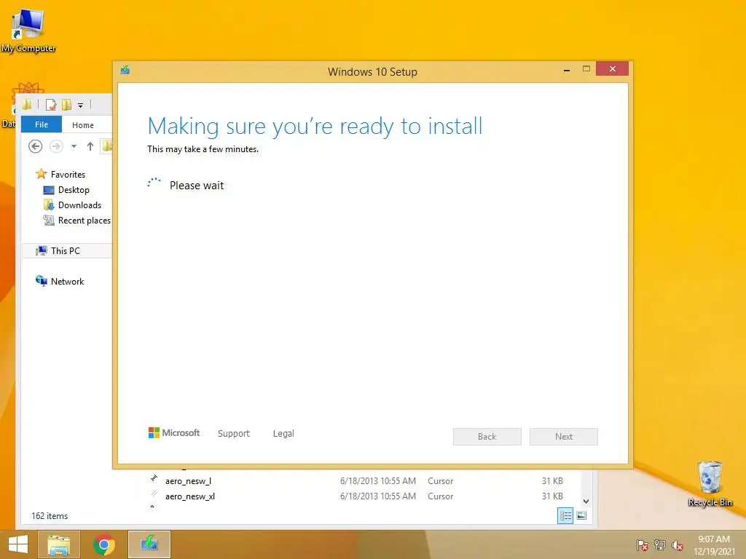This screenshot has height=559, width=746.
Task: Click the 31 KB size of aero_nesw_xl
Action: tap(552, 496)
